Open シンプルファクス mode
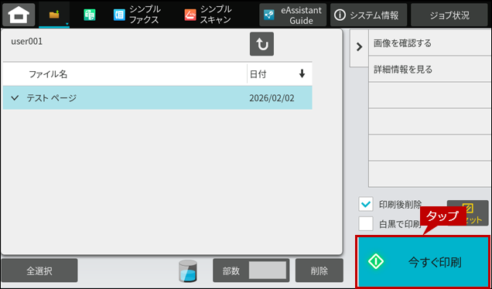 tap(138, 15)
